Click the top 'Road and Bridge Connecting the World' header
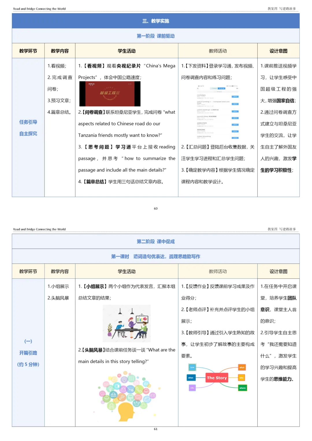The image size is (312, 441). pos(39,9)
